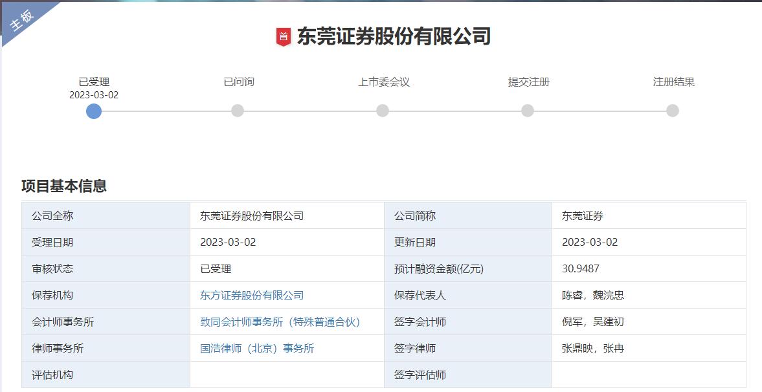Open the 致同会计师事务所 accounting firm link
762x392 pixels.
click(x=280, y=322)
